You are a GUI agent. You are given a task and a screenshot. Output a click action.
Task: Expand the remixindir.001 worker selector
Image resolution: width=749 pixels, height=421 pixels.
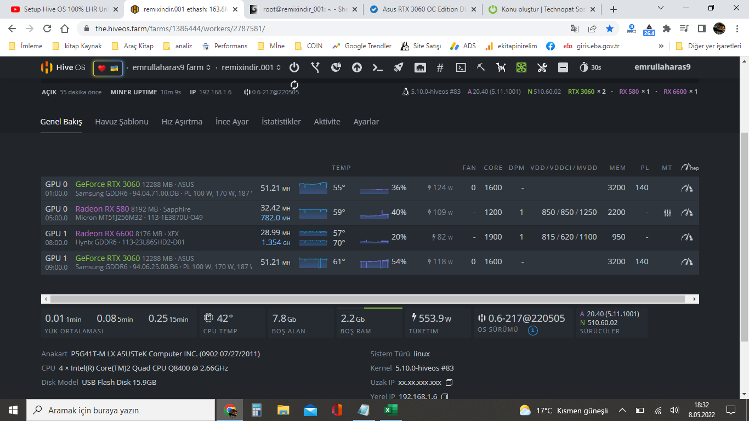point(251,67)
